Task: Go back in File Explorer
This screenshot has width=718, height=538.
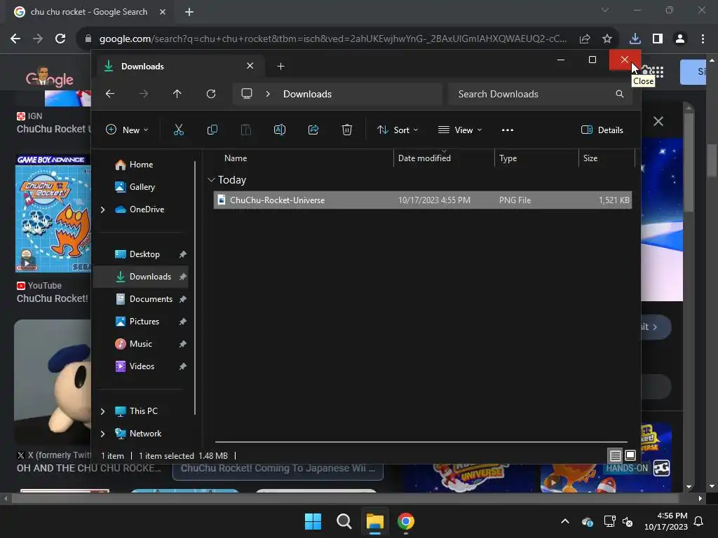Action: (x=110, y=94)
